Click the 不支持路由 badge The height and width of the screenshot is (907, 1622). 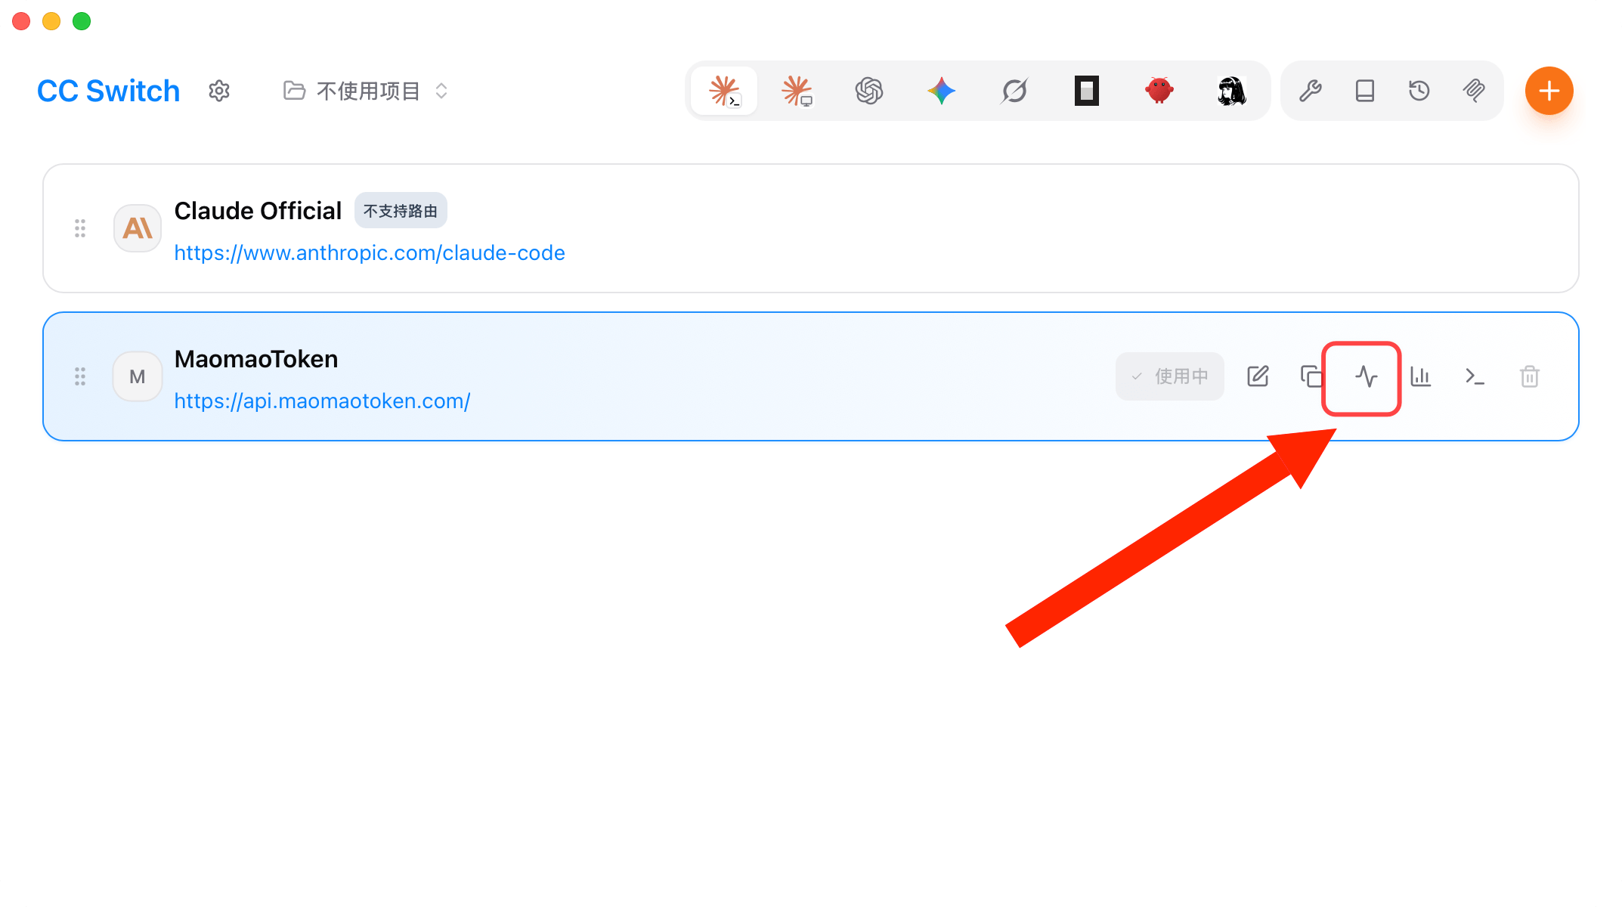click(401, 210)
